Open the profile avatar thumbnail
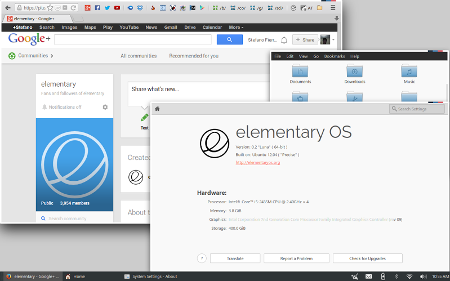450x281 pixels. tap(325, 39)
